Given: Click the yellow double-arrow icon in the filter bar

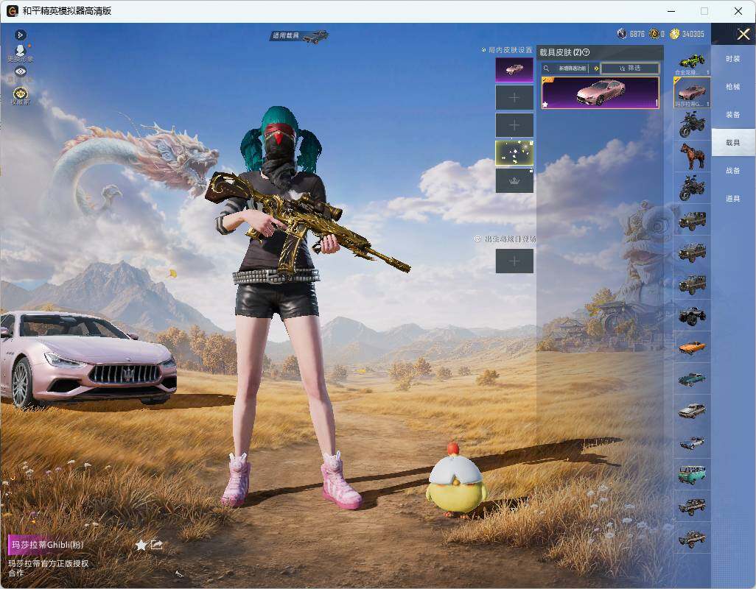Looking at the screenshot, I should click(596, 68).
